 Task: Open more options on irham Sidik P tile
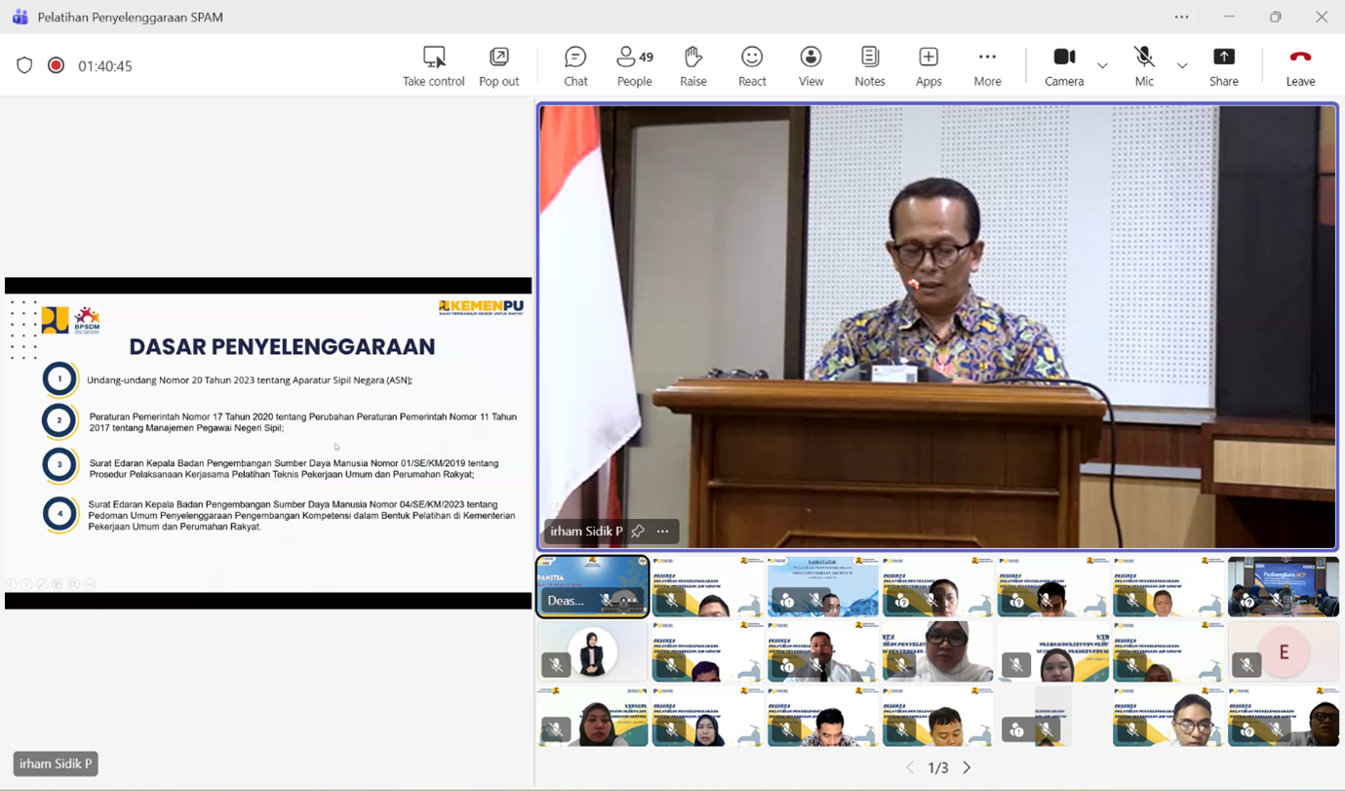[662, 532]
